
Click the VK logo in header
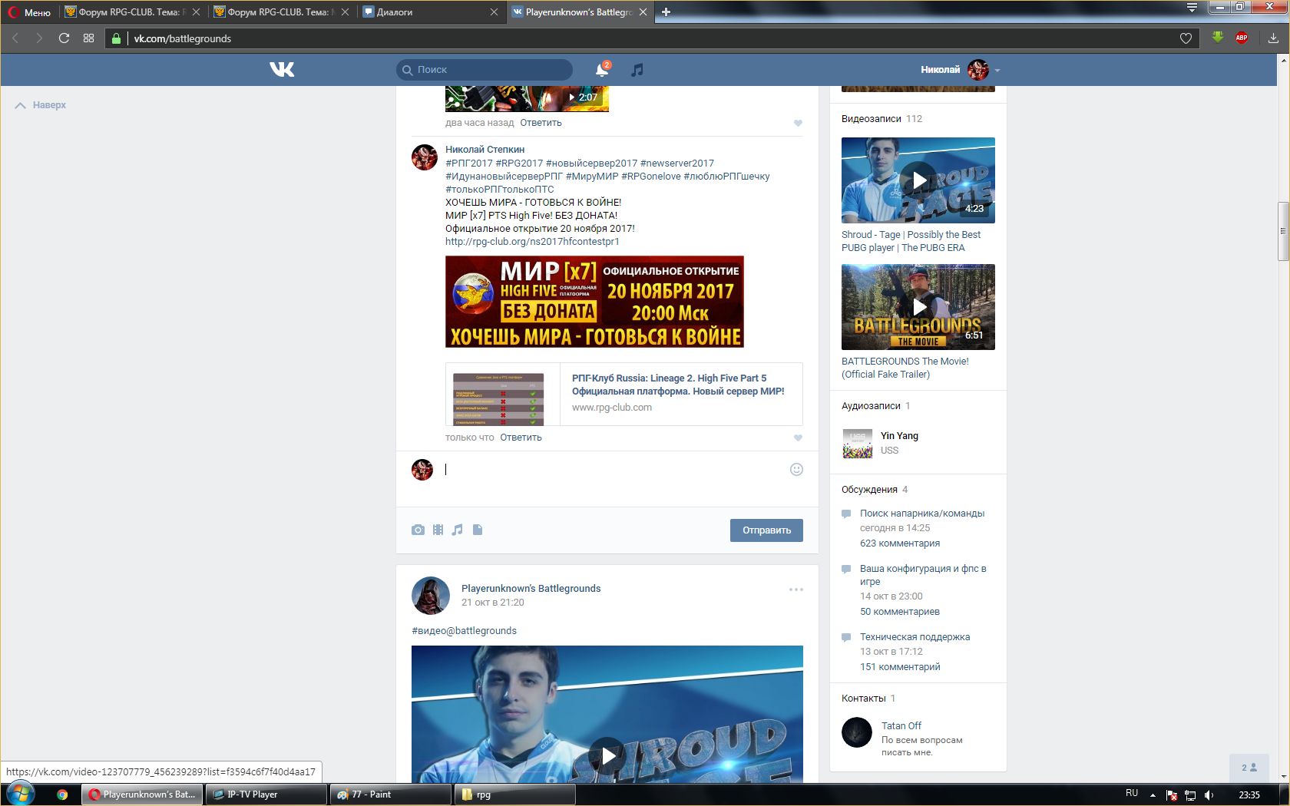click(282, 70)
